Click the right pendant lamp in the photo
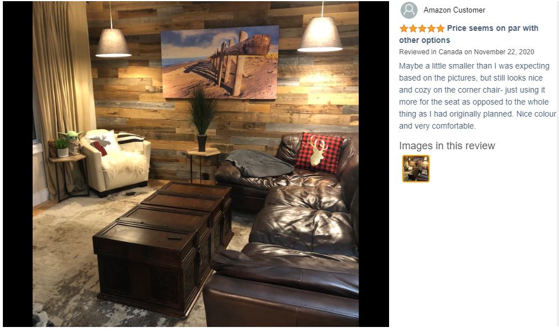 tap(320, 34)
